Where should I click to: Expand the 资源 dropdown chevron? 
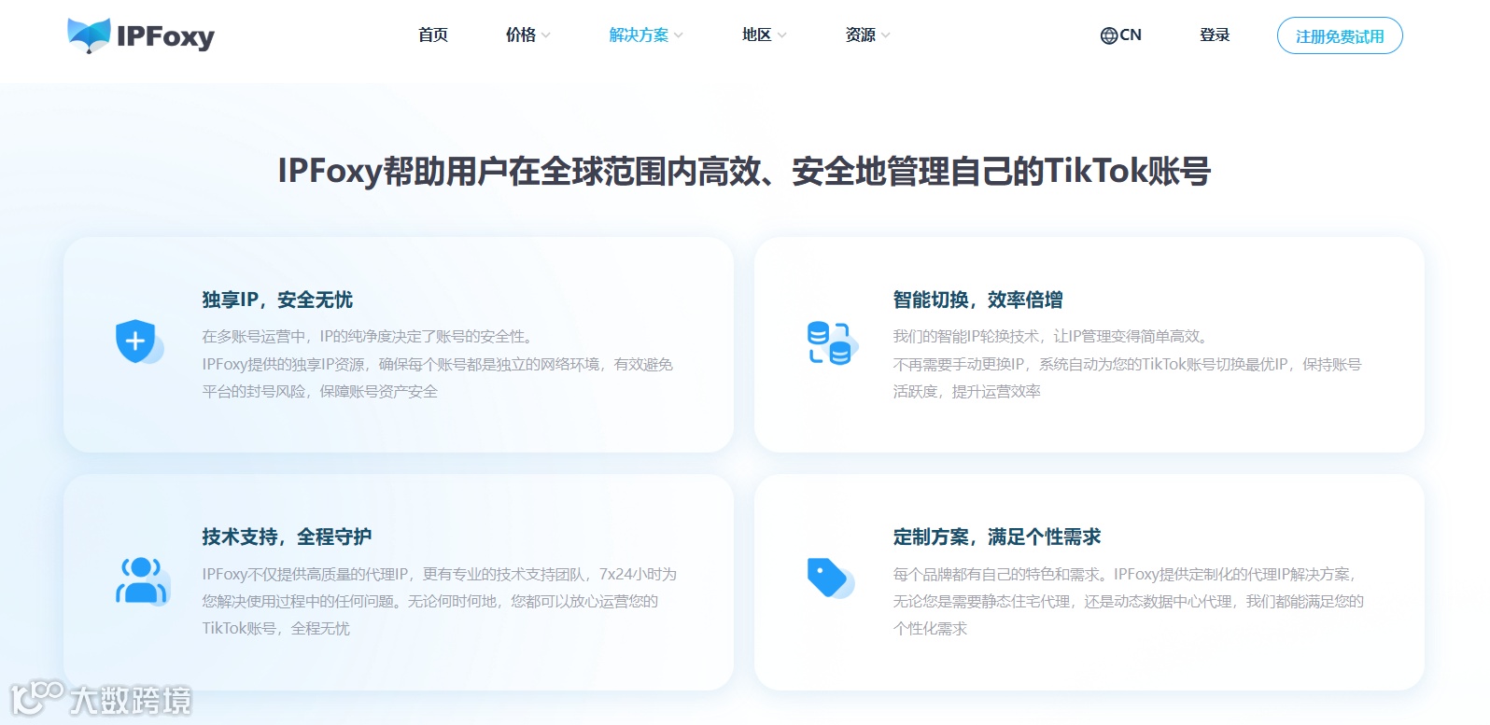pyautogui.click(x=886, y=35)
